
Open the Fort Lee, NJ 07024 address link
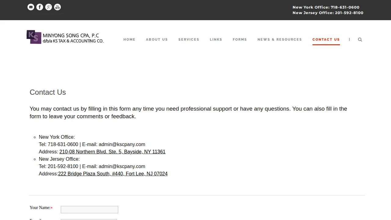[113, 174]
